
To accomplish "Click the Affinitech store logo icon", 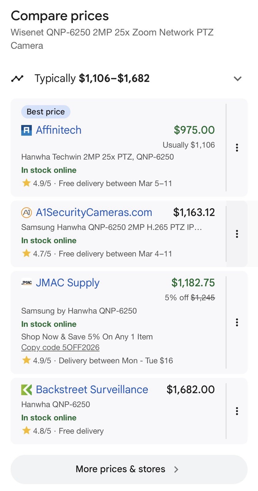I will tap(26, 130).
